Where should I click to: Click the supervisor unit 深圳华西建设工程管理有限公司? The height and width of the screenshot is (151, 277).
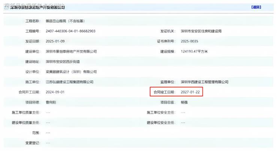205,82
